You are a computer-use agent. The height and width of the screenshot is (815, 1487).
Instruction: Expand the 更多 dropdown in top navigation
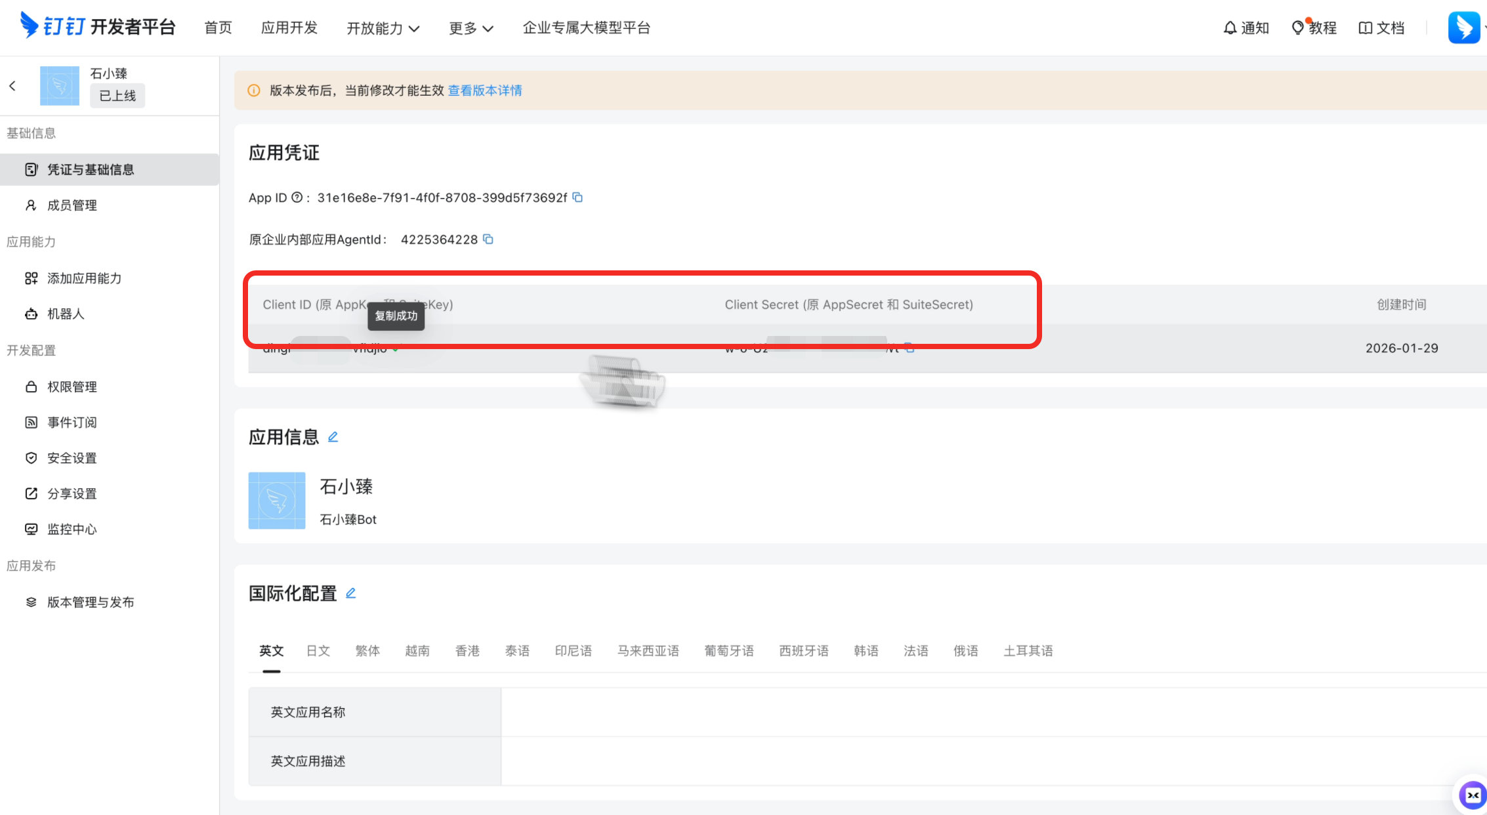click(471, 28)
